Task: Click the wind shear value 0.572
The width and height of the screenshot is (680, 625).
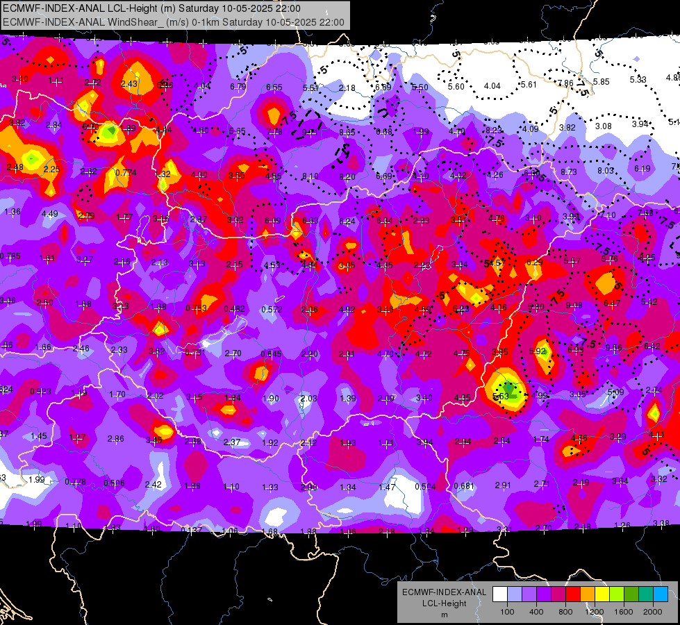Action: (272, 309)
